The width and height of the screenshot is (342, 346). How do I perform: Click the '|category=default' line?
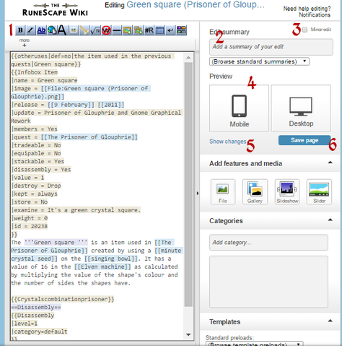(x=40, y=332)
